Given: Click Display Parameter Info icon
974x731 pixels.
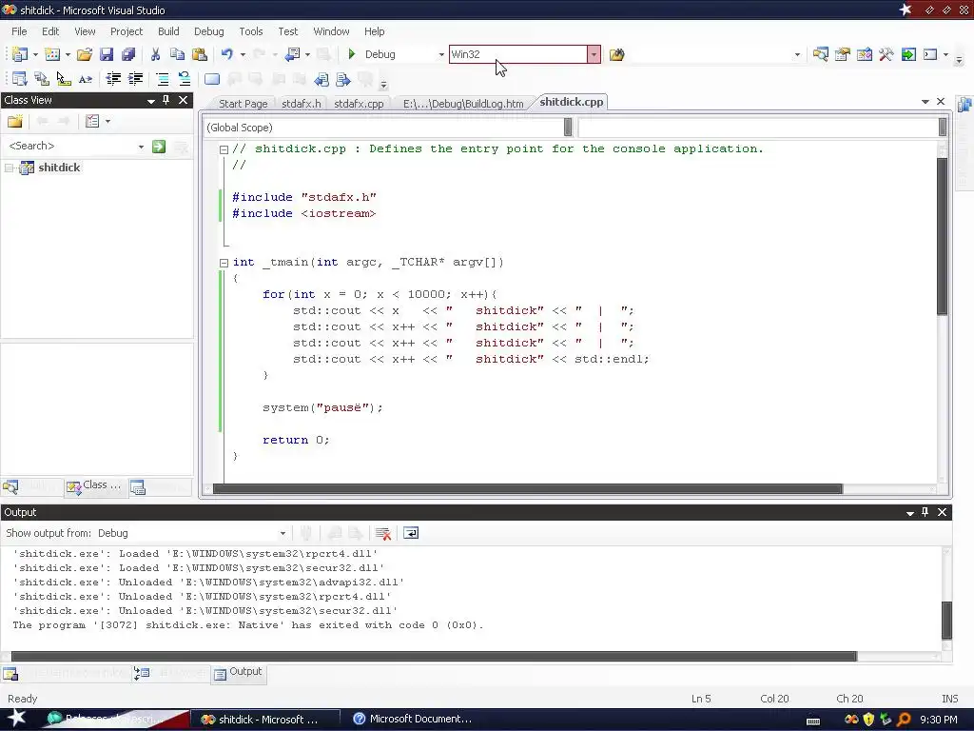Looking at the screenshot, I should [x=42, y=78].
